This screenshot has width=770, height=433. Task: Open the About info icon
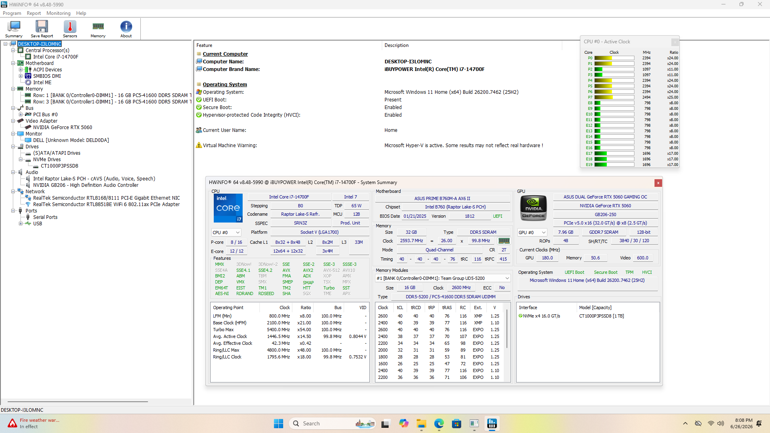(x=126, y=29)
